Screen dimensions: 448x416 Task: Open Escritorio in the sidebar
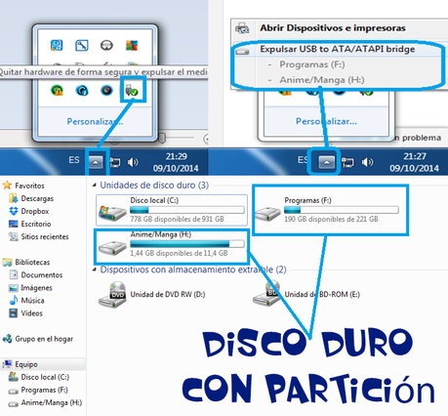click(30, 224)
